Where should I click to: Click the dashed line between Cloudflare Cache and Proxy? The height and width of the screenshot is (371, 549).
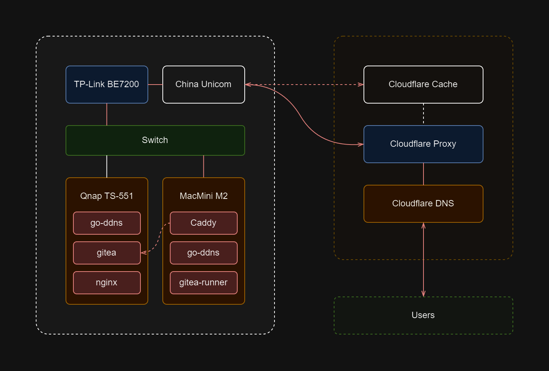423,114
